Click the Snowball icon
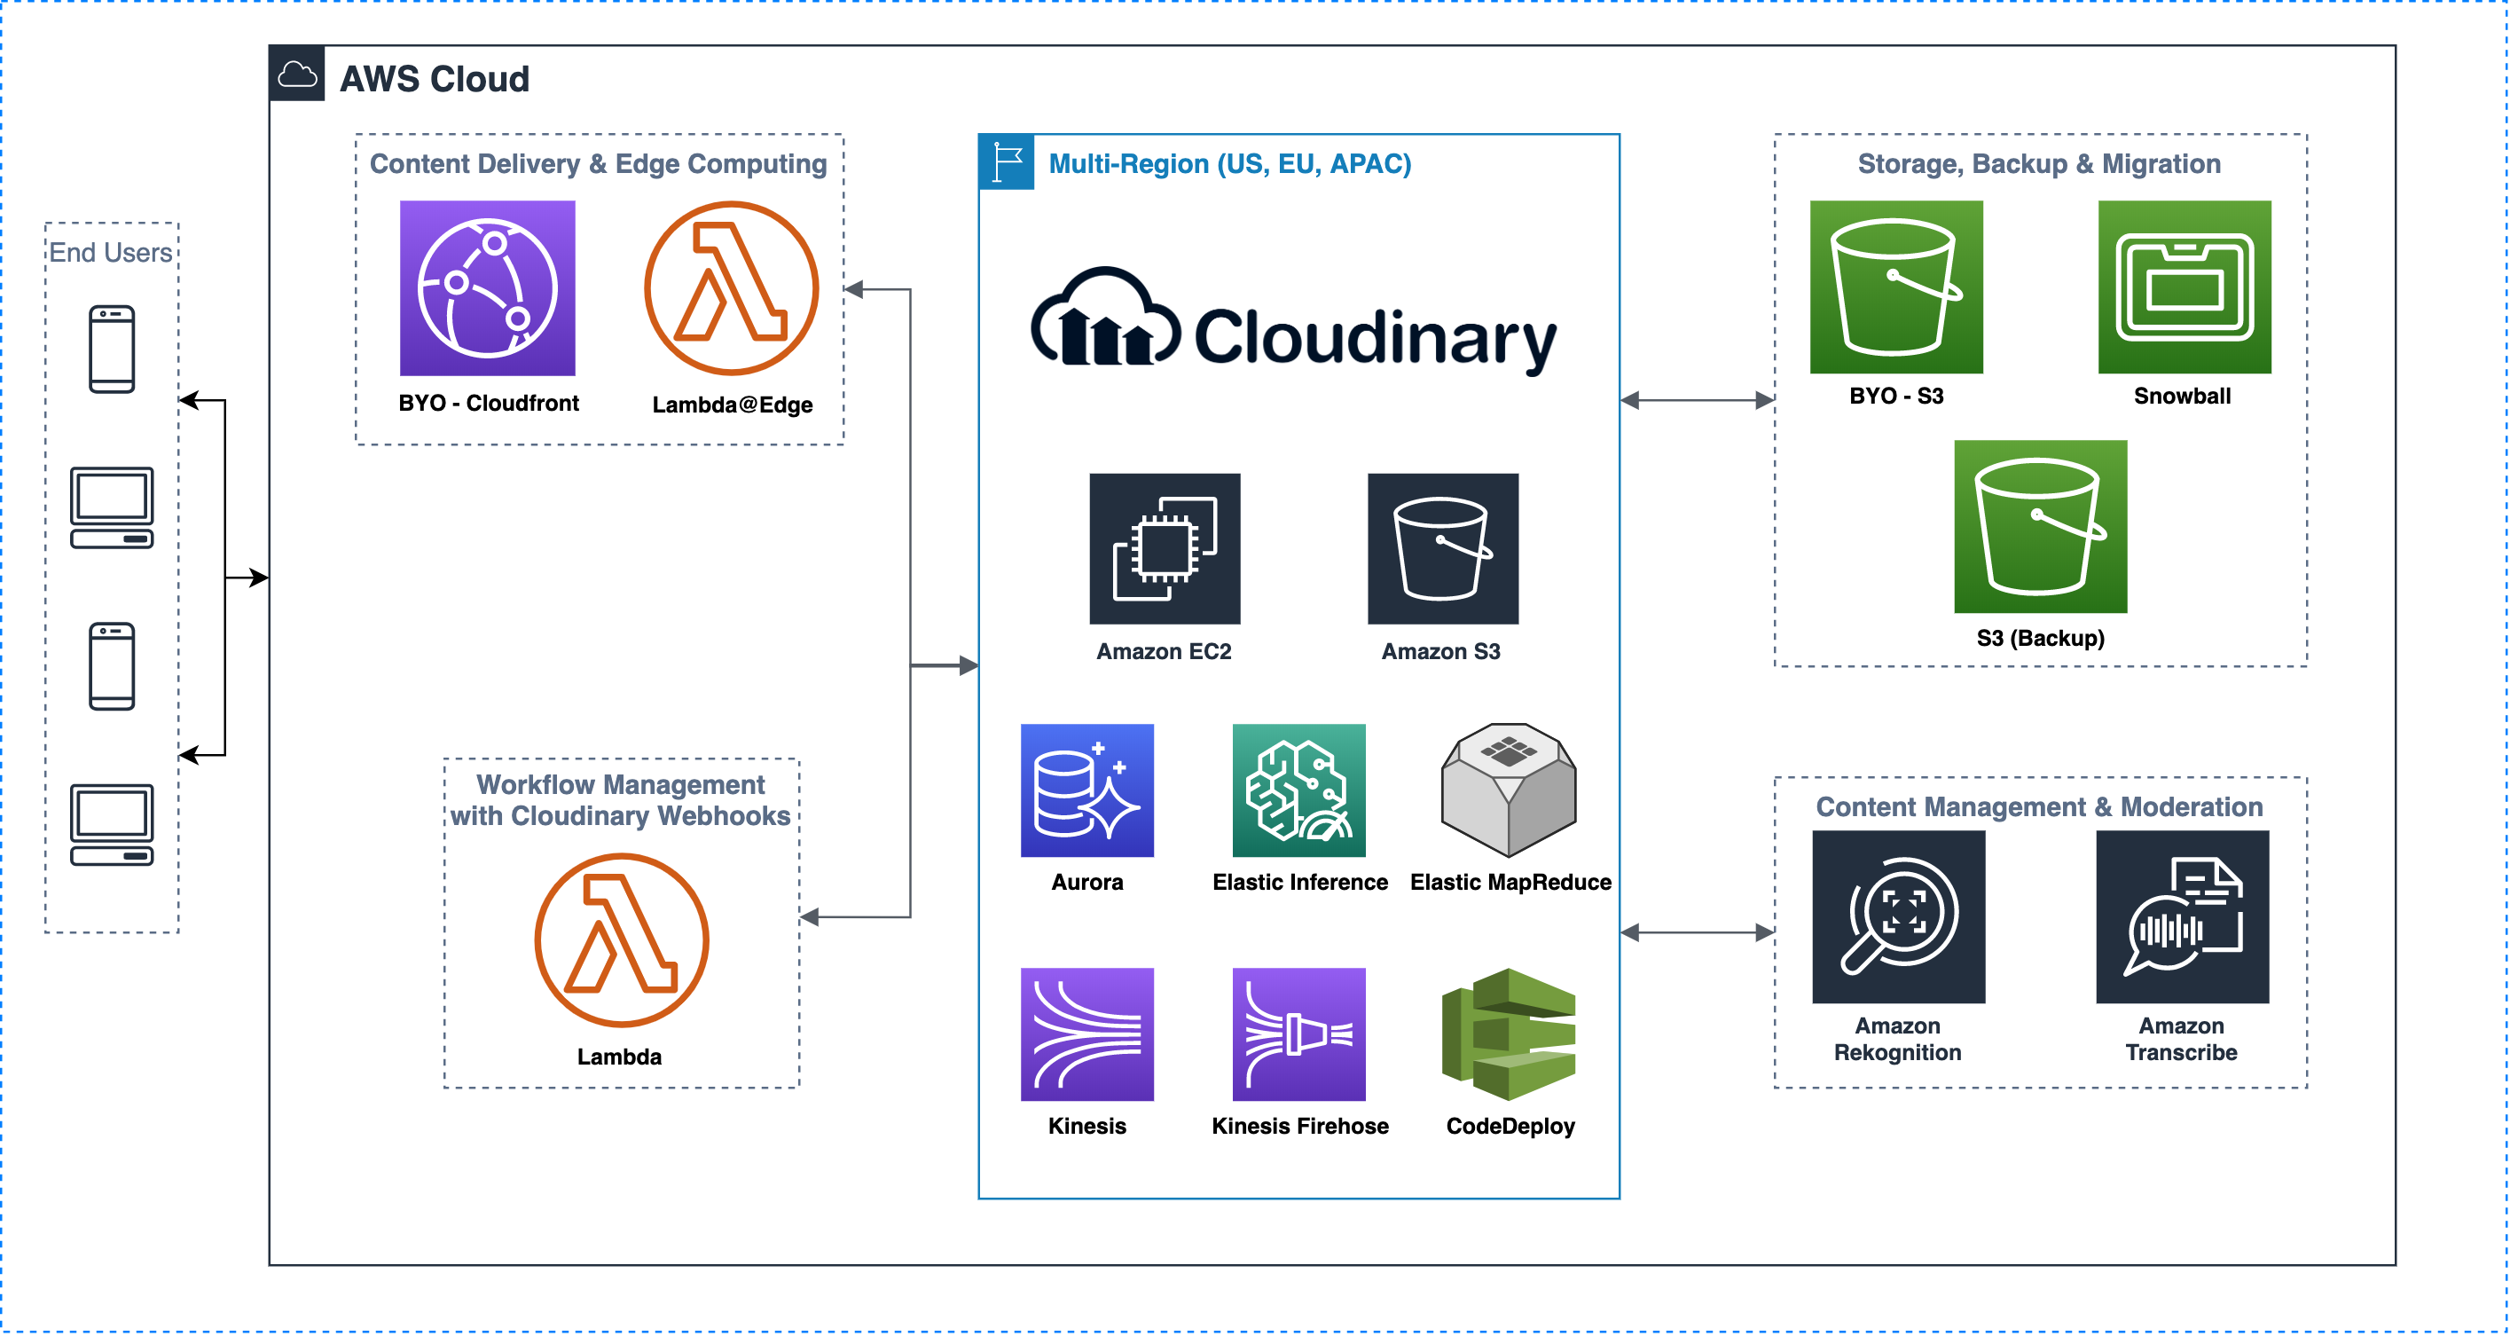 tap(2184, 287)
